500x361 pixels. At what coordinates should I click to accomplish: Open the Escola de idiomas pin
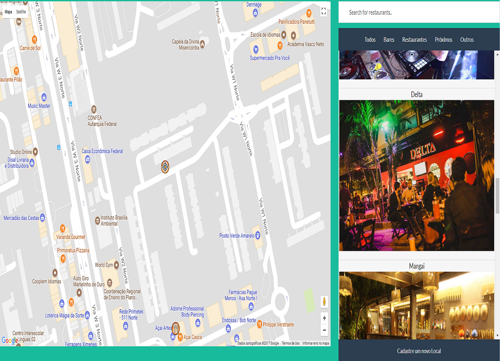(x=284, y=35)
